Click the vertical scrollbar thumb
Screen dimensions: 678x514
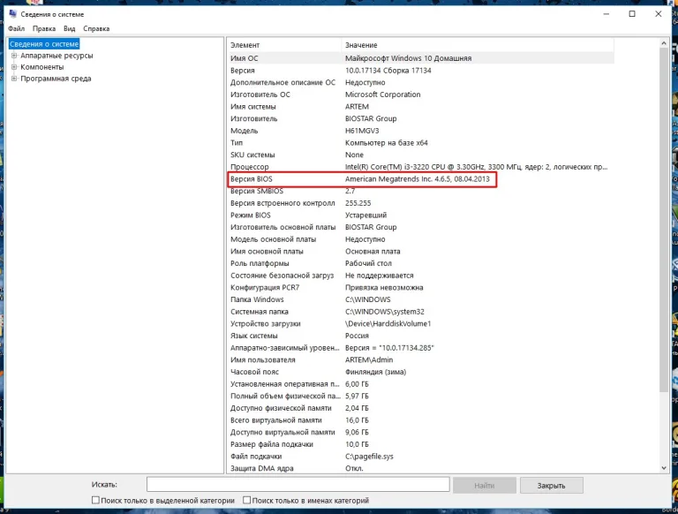pos(664,220)
